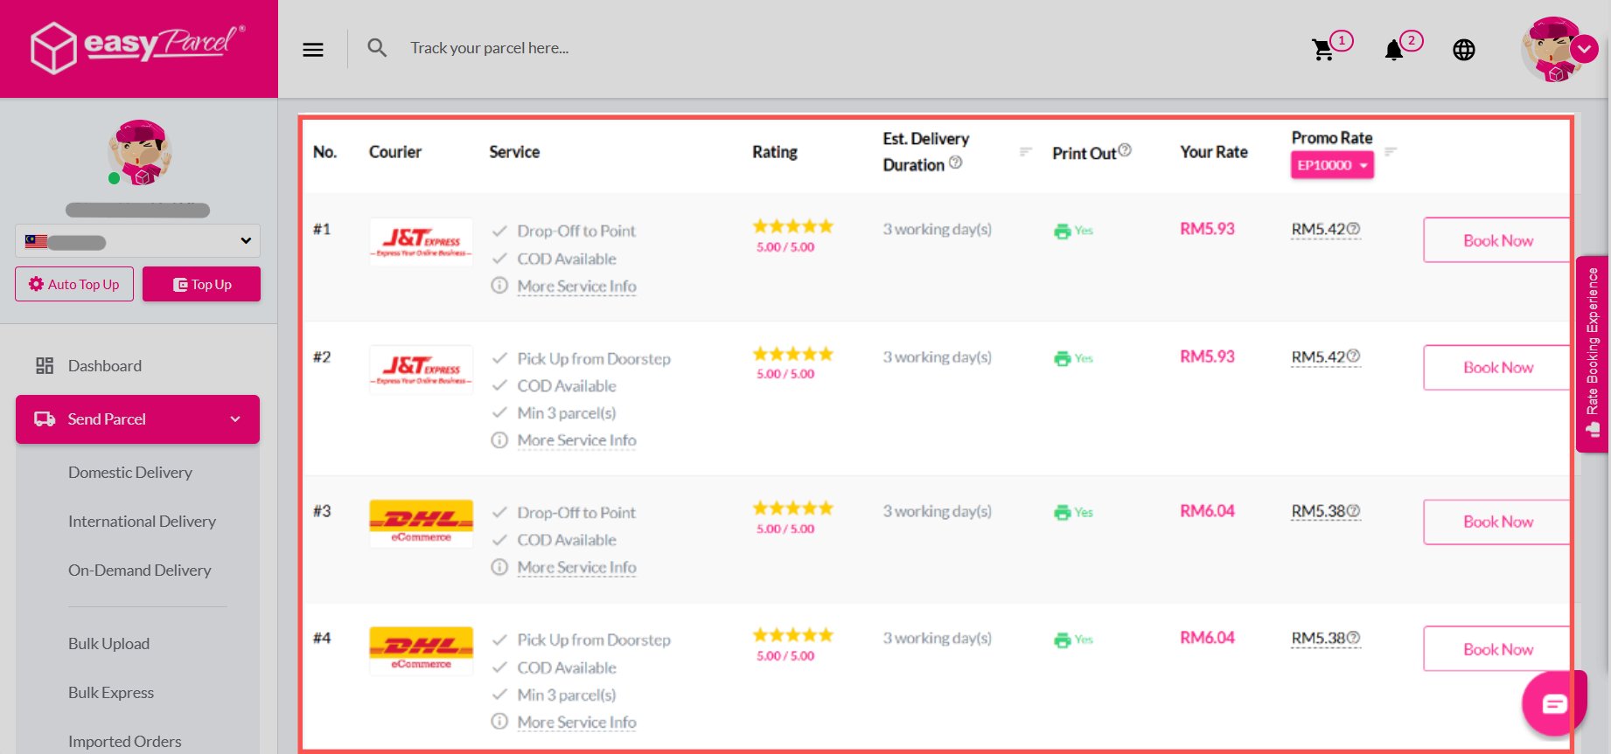
Task: Open the notifications bell icon
Action: [x=1394, y=50]
